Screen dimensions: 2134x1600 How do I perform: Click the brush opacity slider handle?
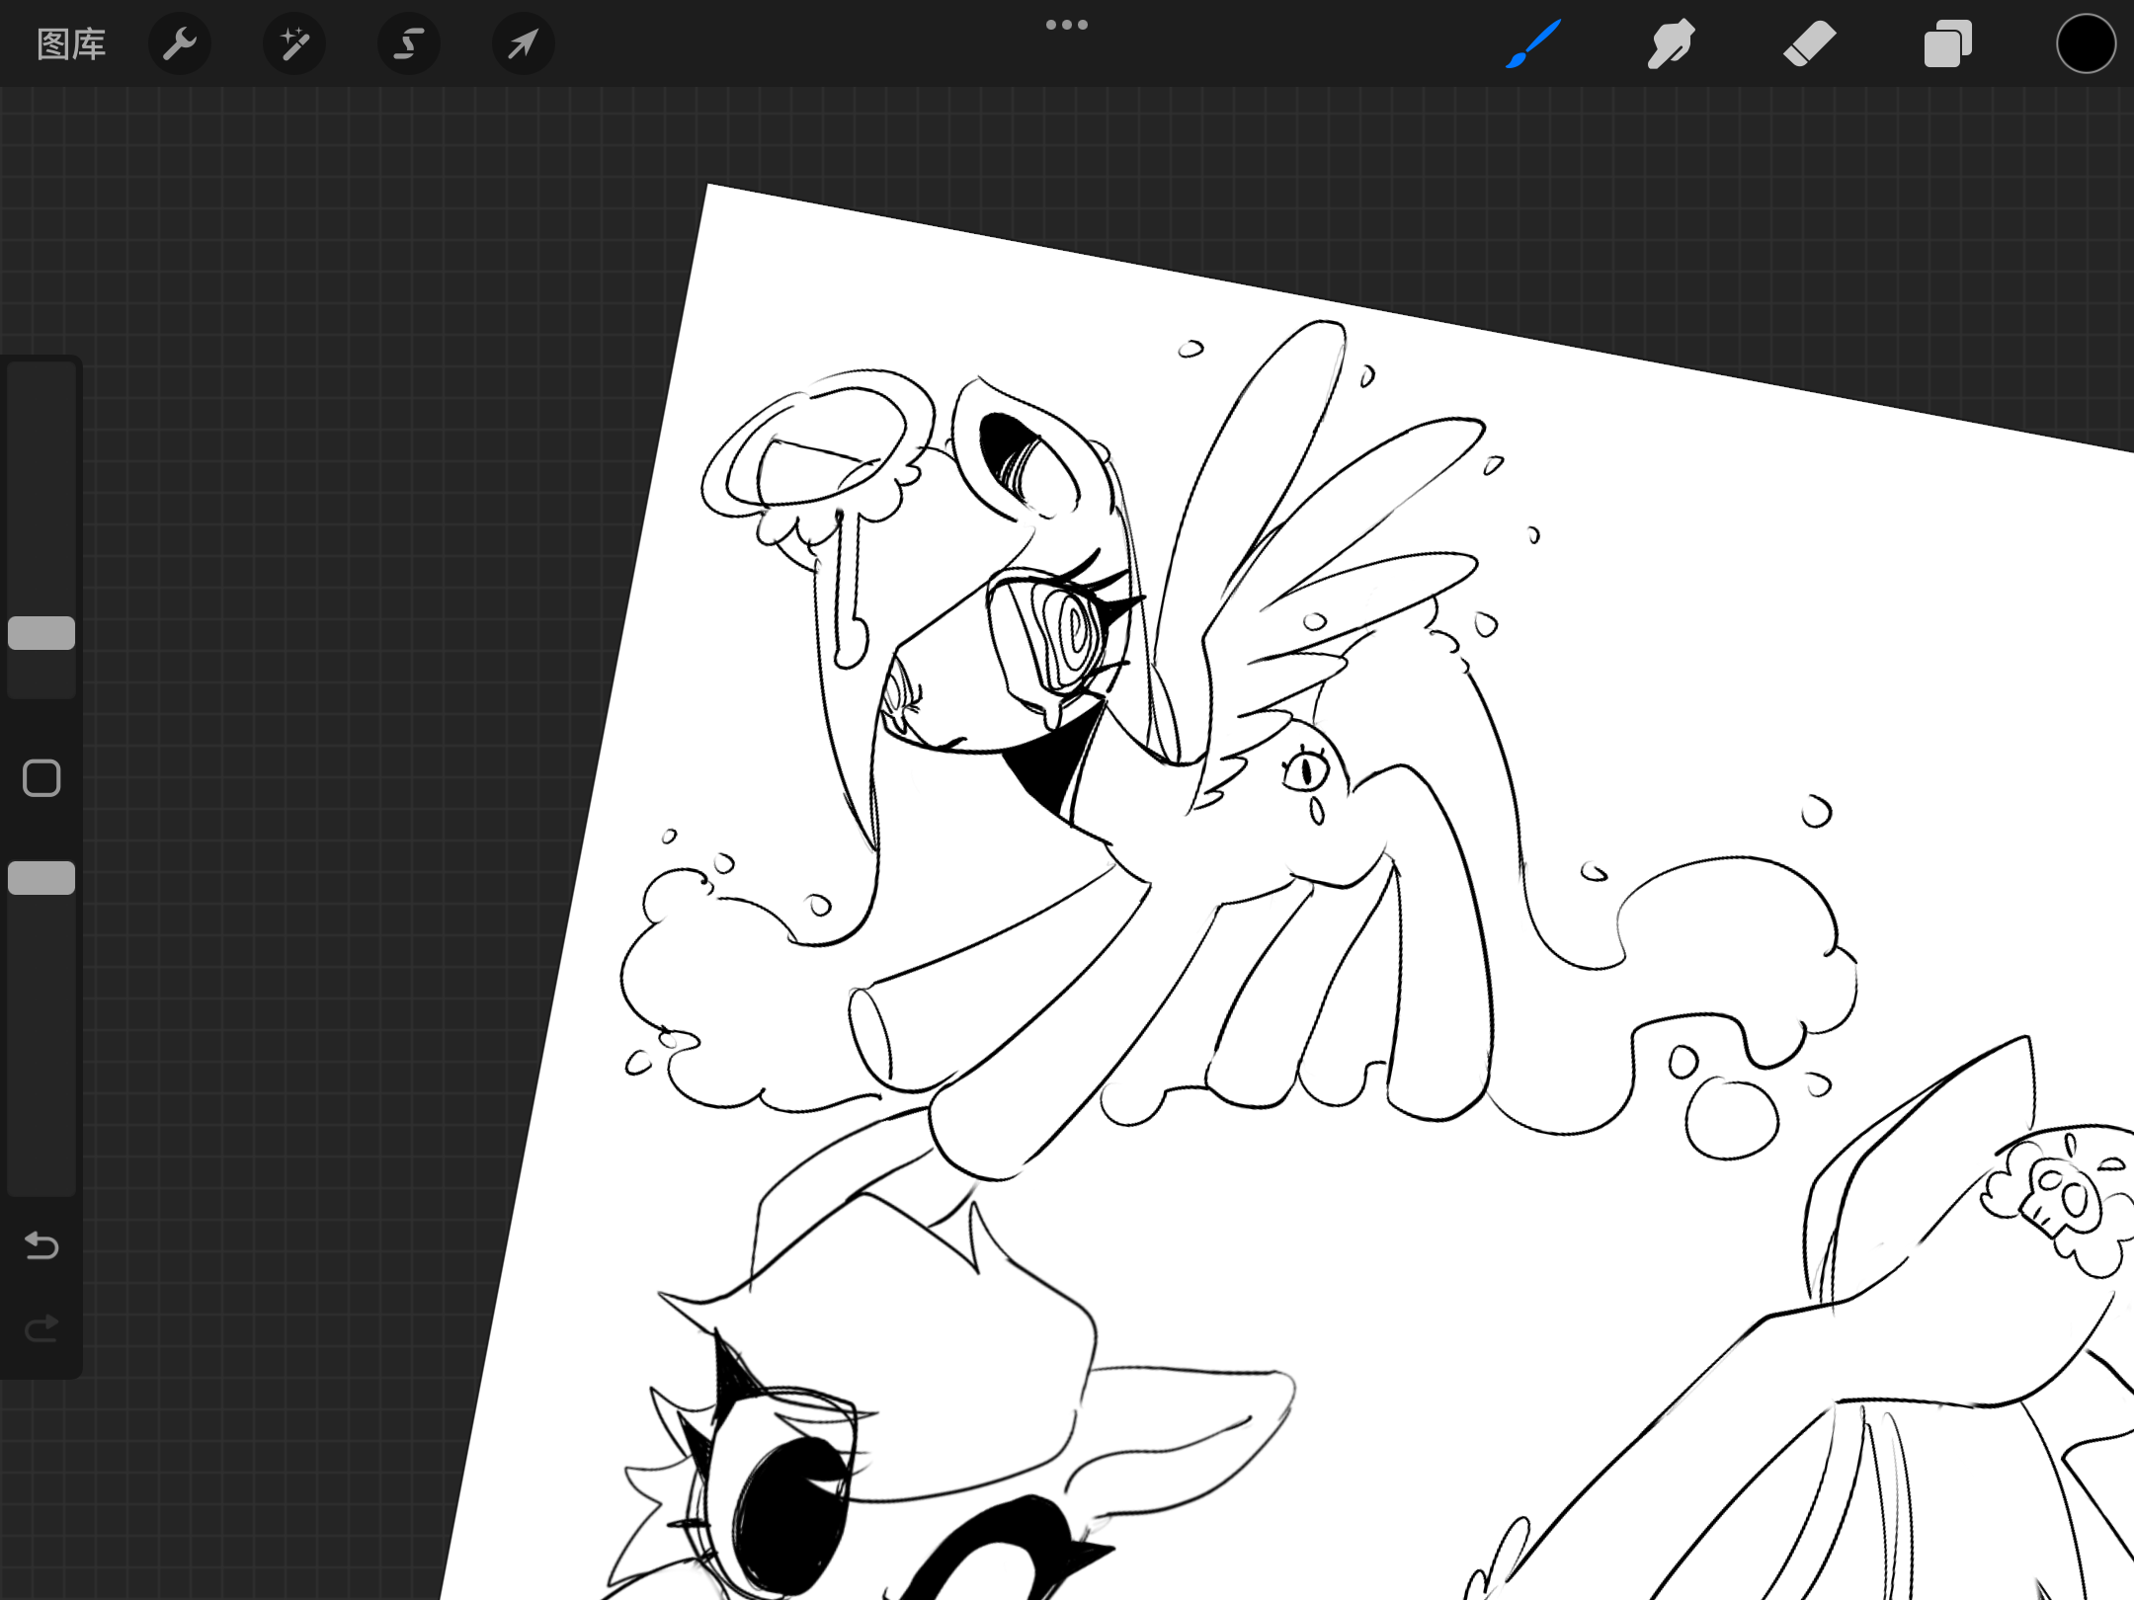pyautogui.click(x=41, y=878)
